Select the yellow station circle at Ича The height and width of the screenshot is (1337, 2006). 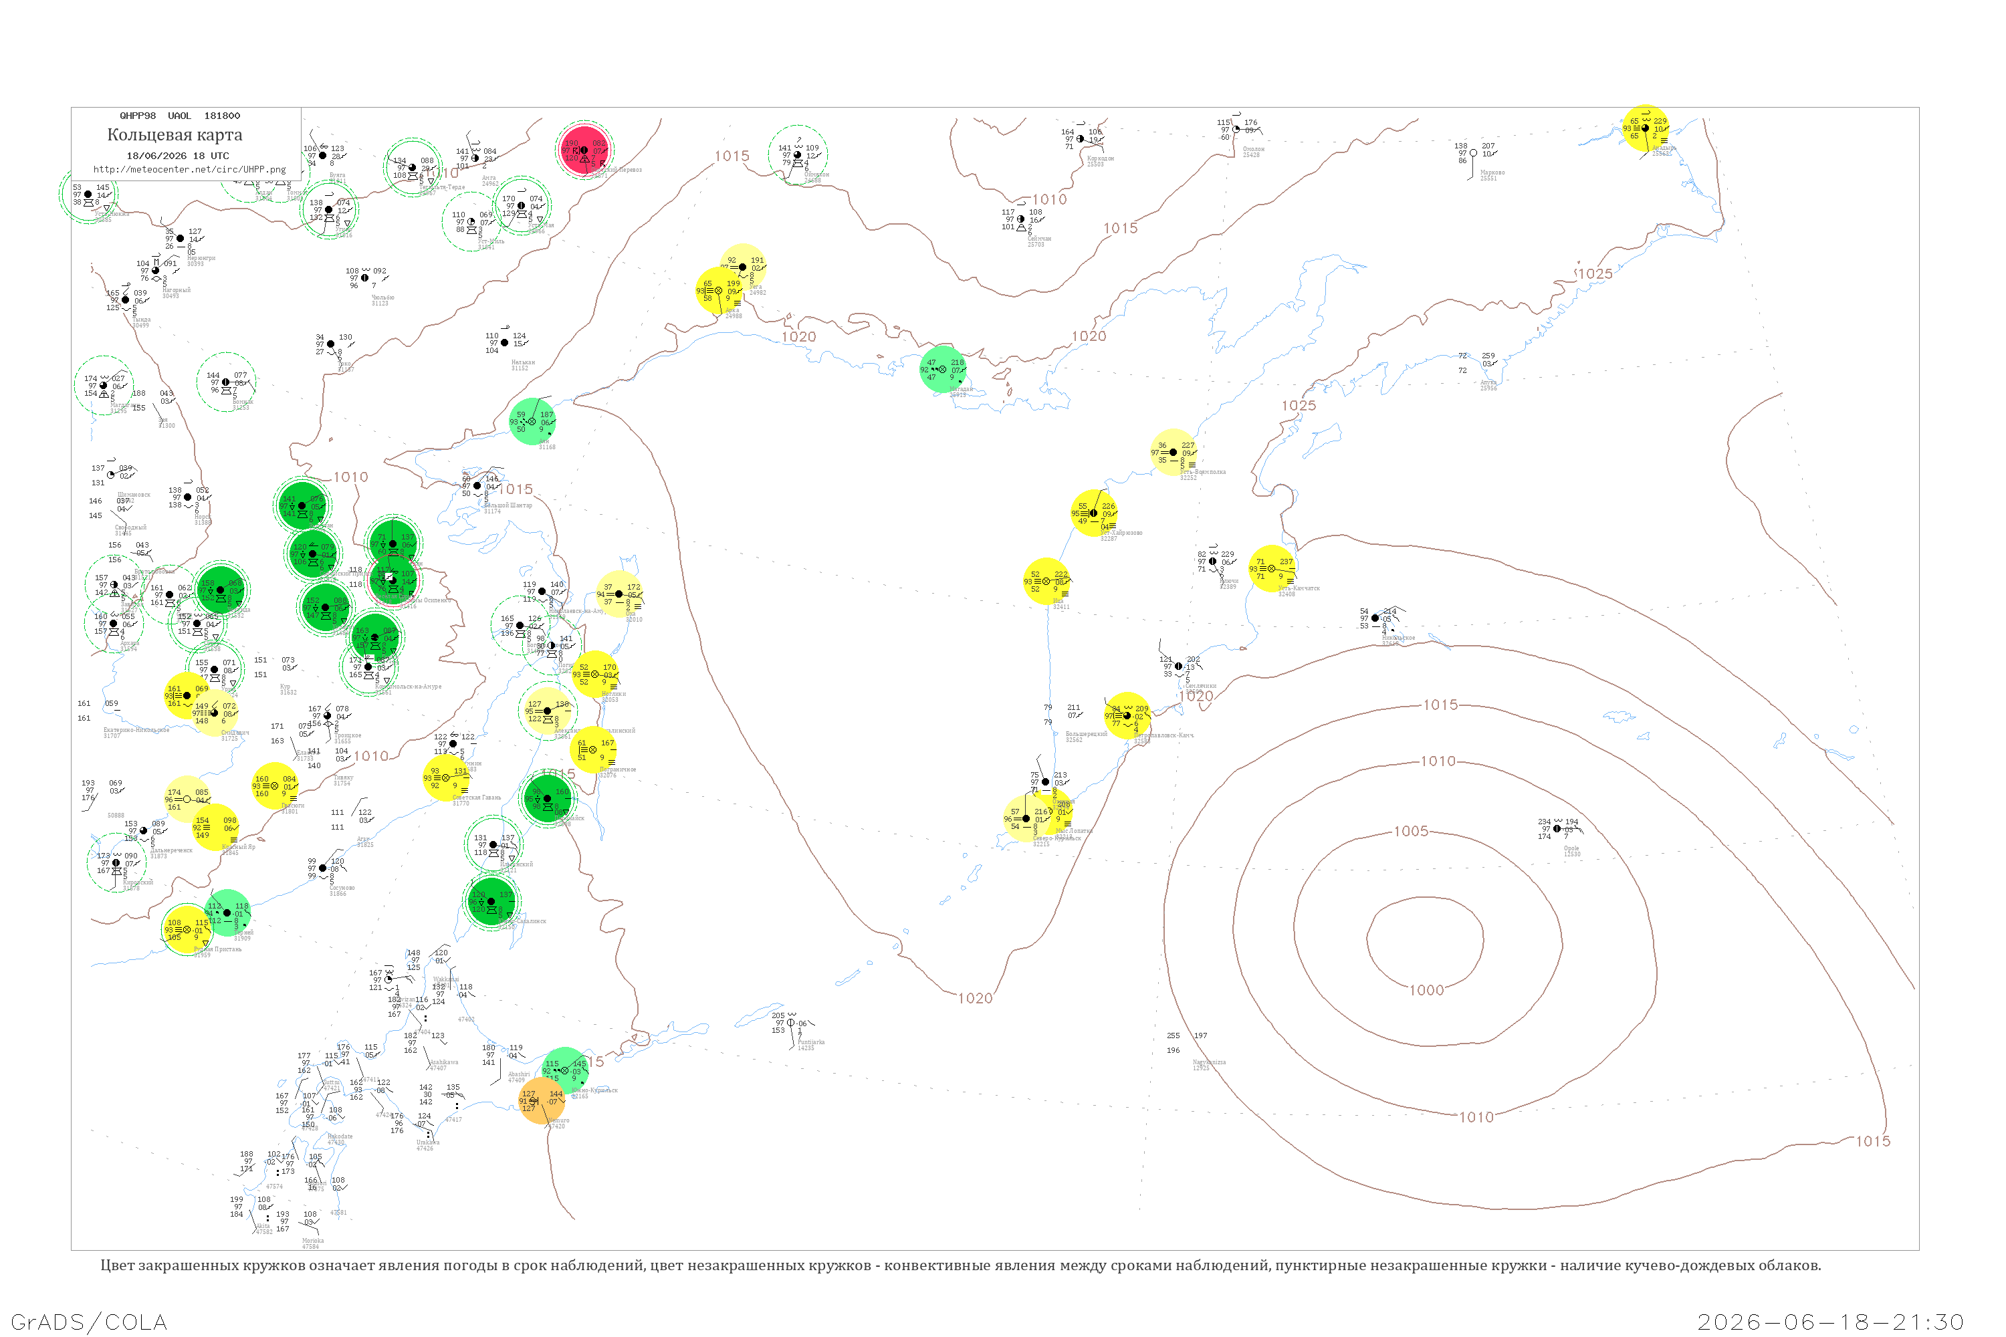coord(1046,582)
